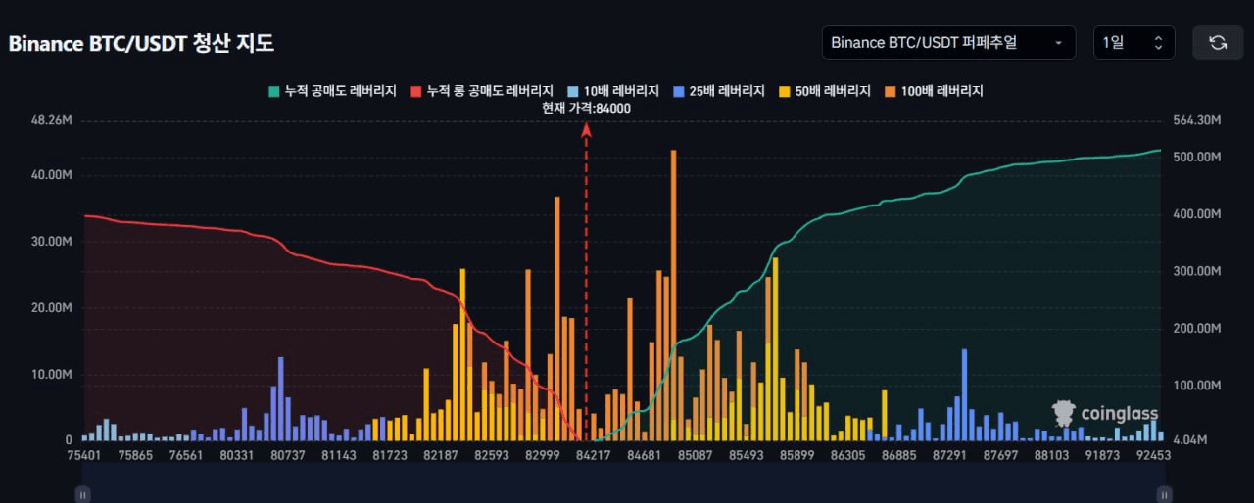Click the 80737 price axis label

287,455
